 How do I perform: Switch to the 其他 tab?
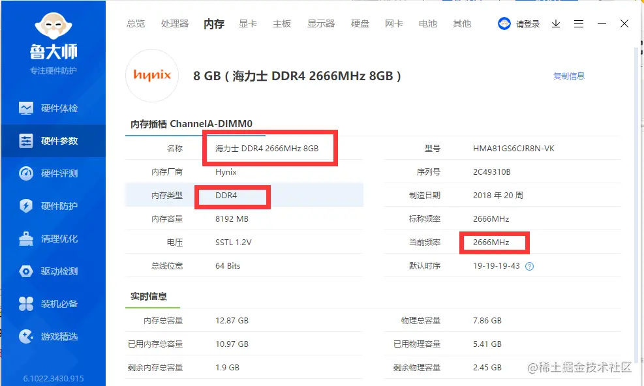(462, 24)
